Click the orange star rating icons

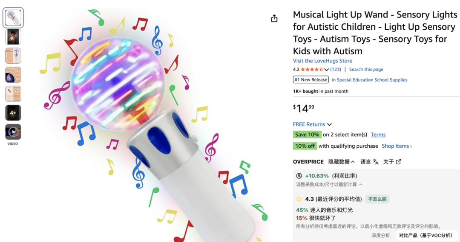tap(312, 70)
